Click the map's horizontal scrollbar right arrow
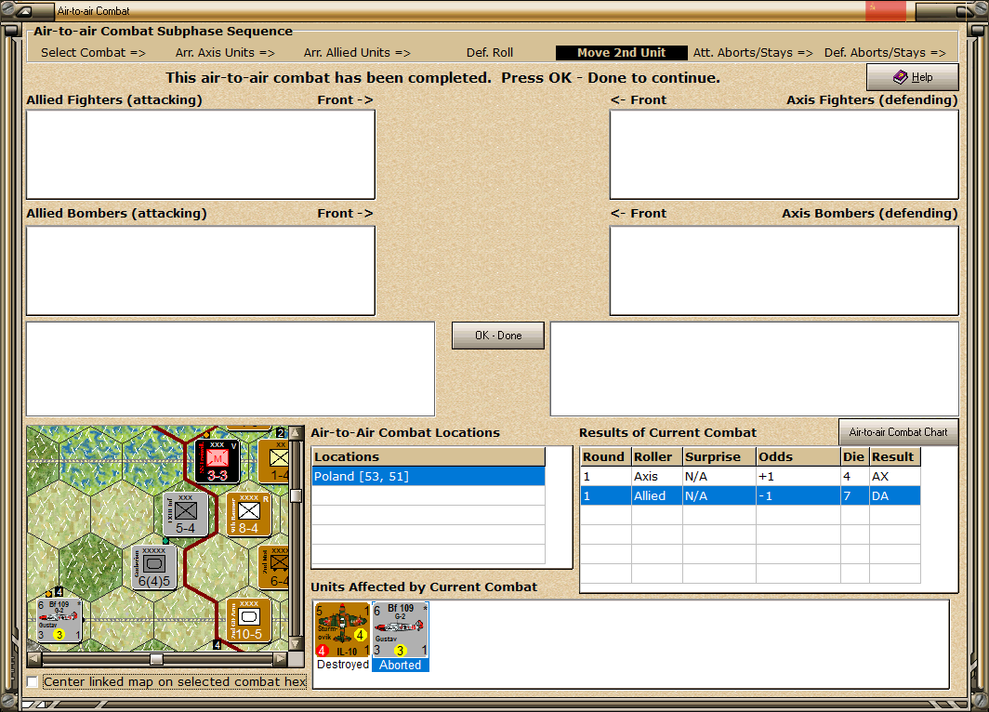The image size is (989, 712). click(x=280, y=659)
